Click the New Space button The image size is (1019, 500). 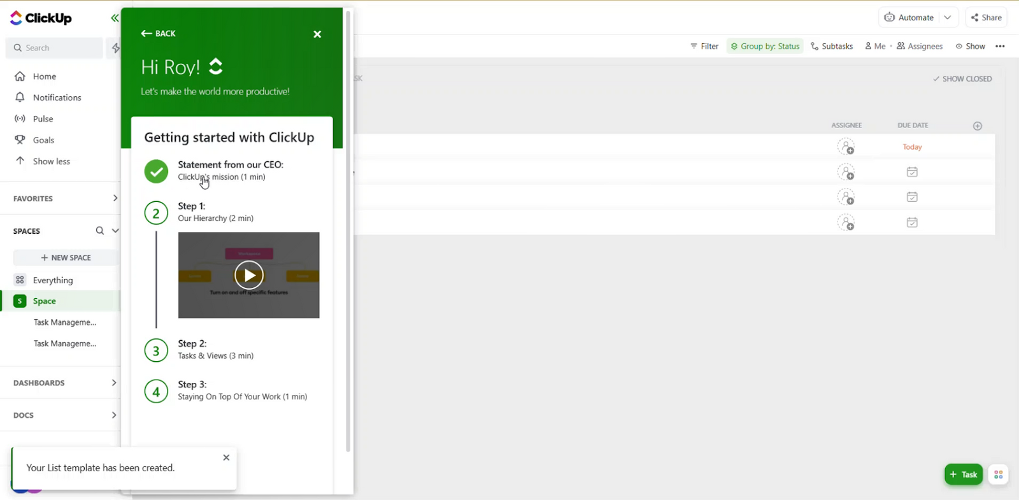coord(66,257)
